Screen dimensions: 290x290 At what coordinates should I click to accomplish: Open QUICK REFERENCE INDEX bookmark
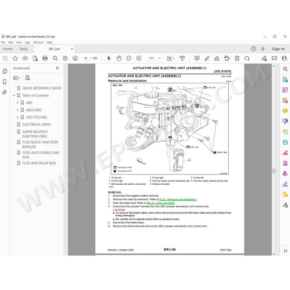pos(42,88)
